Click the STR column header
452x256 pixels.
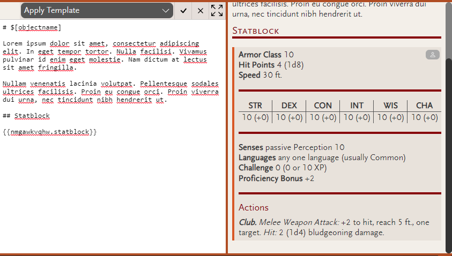tap(255, 106)
